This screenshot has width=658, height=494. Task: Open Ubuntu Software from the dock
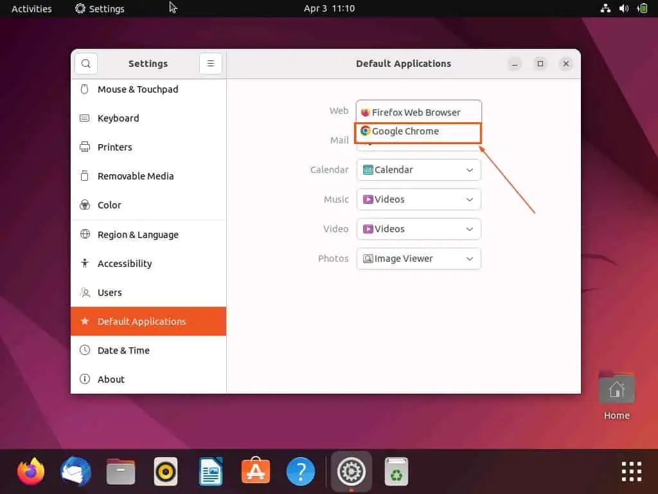[x=255, y=471]
